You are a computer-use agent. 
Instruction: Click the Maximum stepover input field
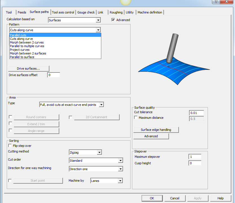[195, 157]
